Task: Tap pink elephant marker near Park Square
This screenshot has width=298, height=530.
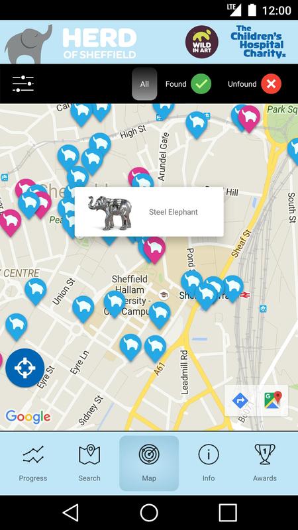Action: tap(250, 119)
